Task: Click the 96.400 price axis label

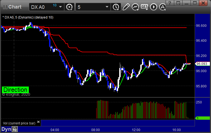Action: coord(201,41)
